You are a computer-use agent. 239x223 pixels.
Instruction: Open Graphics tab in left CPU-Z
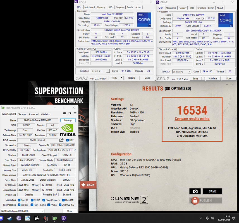(x=120, y=7)
